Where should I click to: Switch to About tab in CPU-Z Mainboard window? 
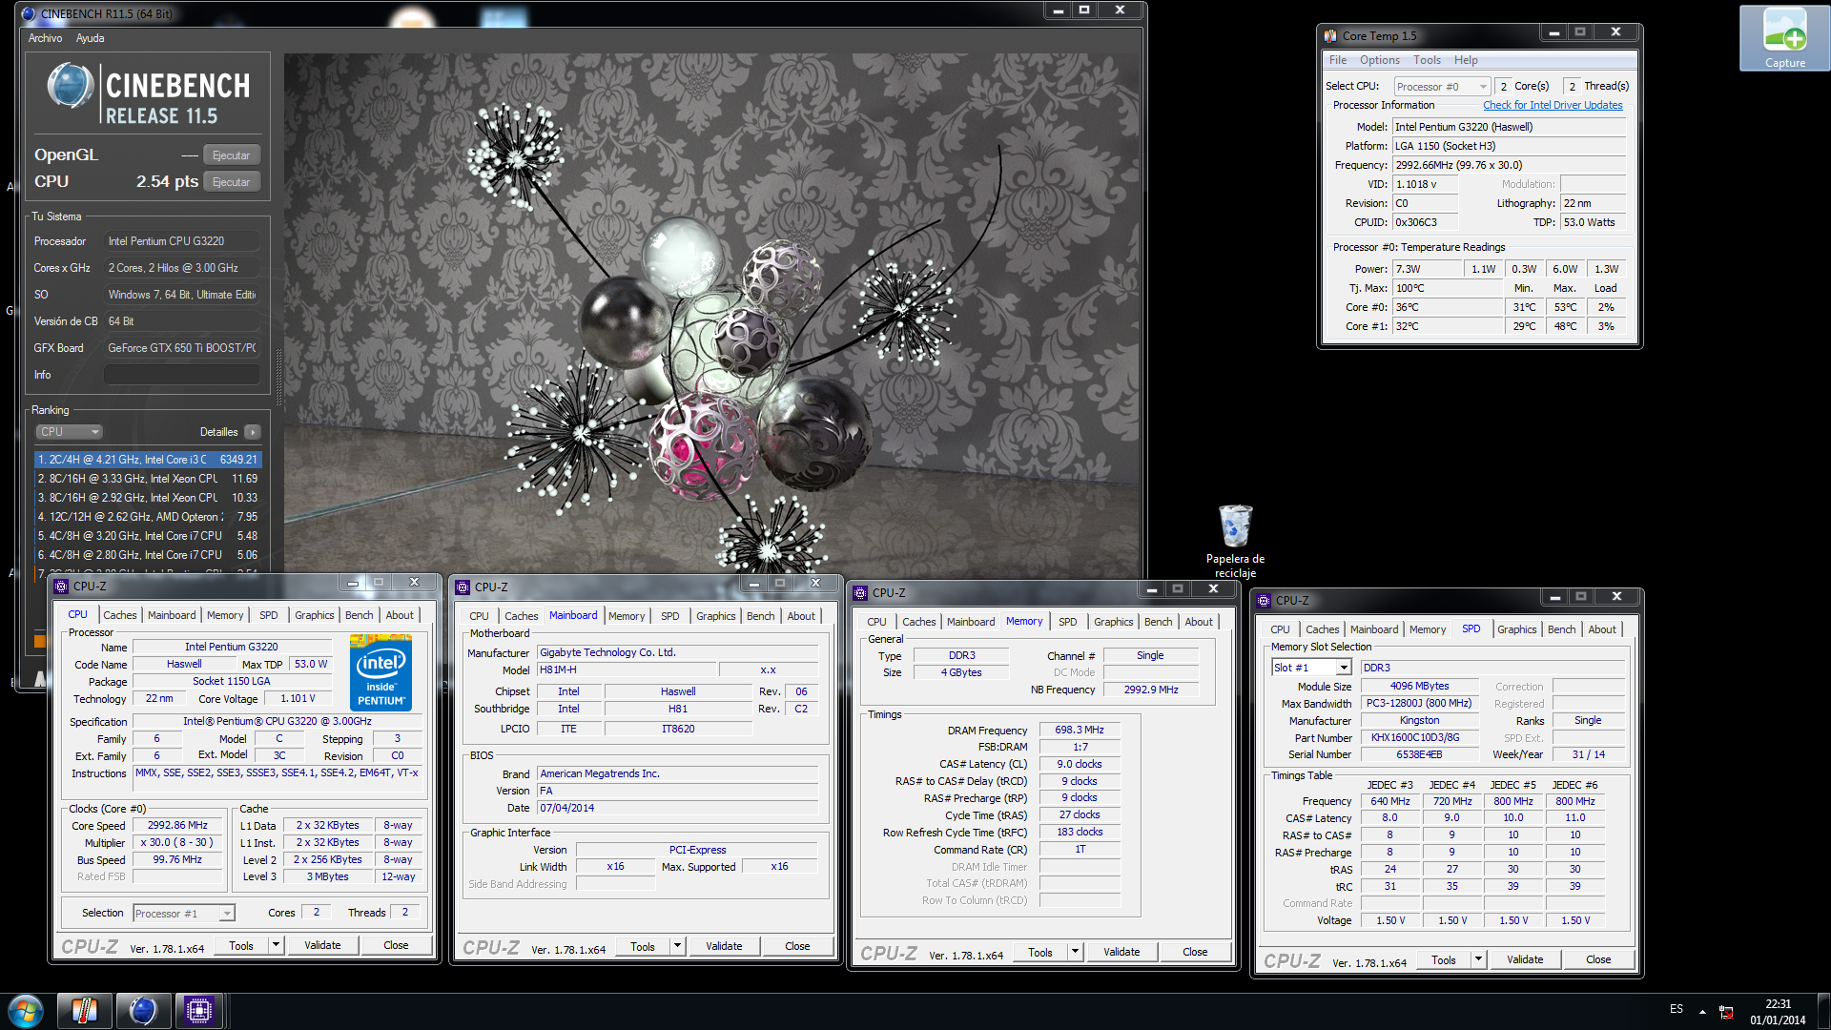click(801, 616)
